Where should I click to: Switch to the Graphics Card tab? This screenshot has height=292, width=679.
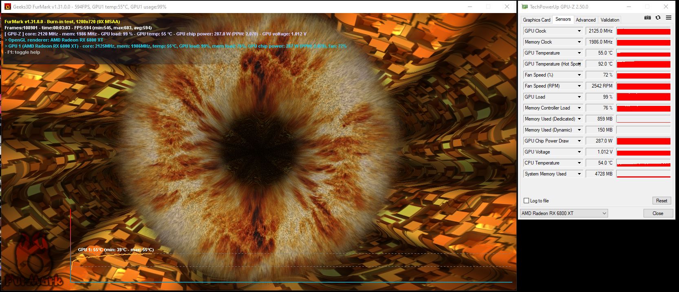point(536,20)
